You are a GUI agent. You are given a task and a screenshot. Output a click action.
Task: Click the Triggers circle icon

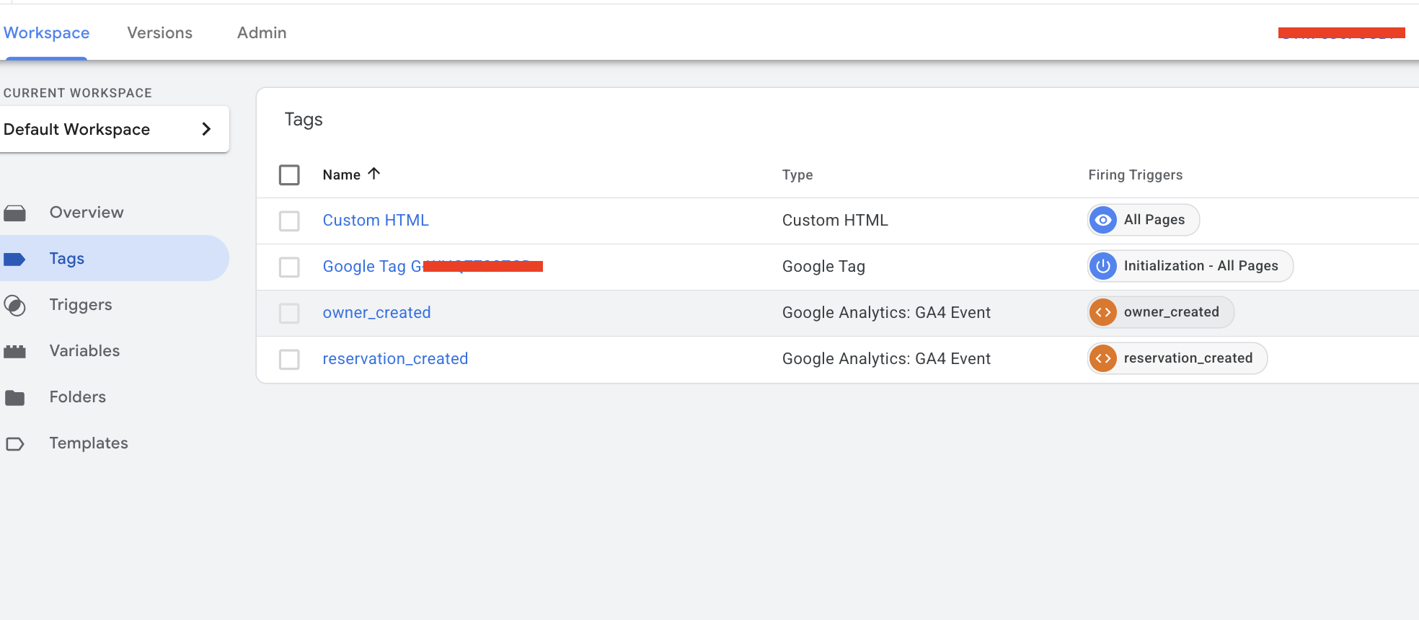pos(14,306)
